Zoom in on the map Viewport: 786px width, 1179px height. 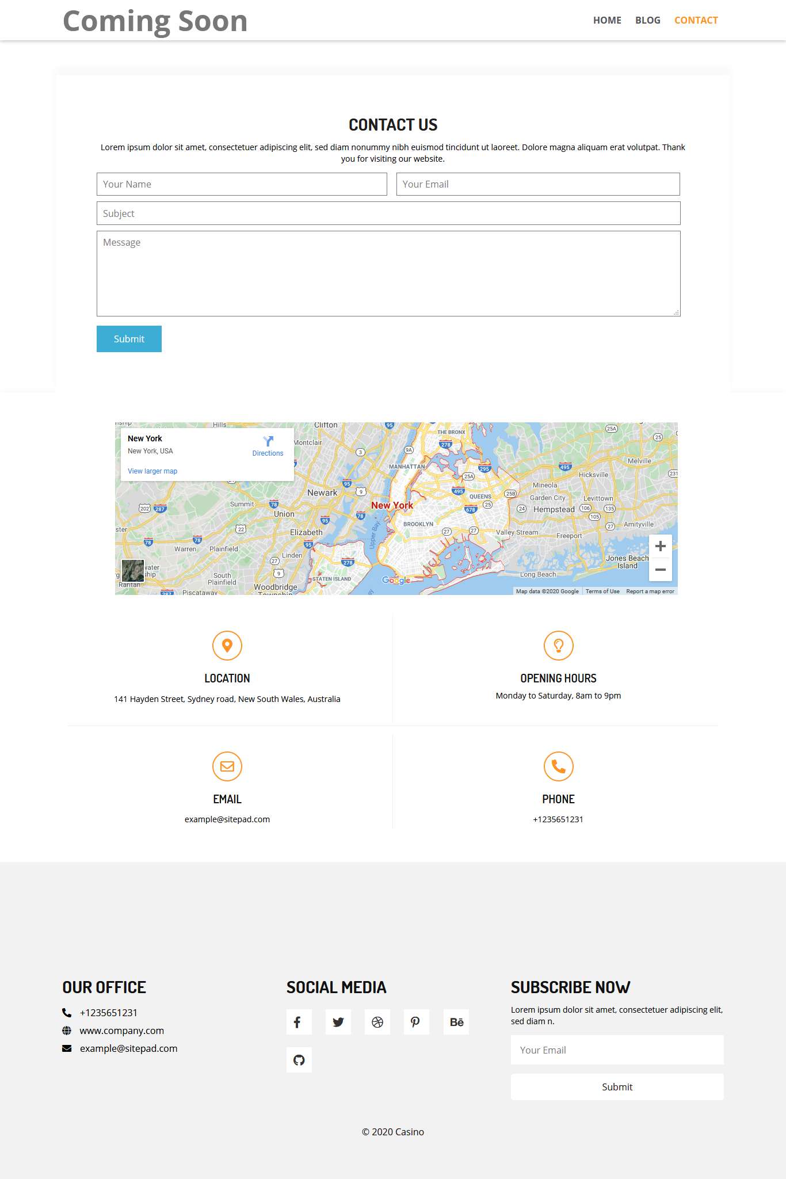point(661,546)
